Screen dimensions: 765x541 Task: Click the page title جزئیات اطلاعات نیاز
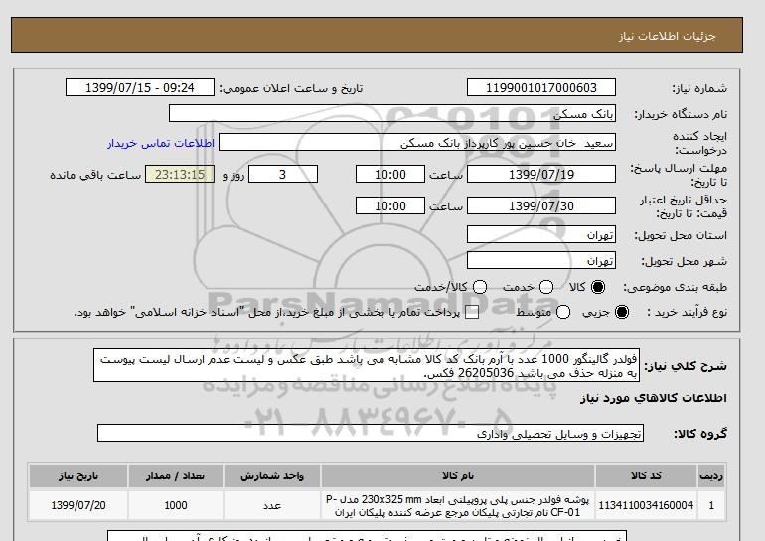coord(667,36)
